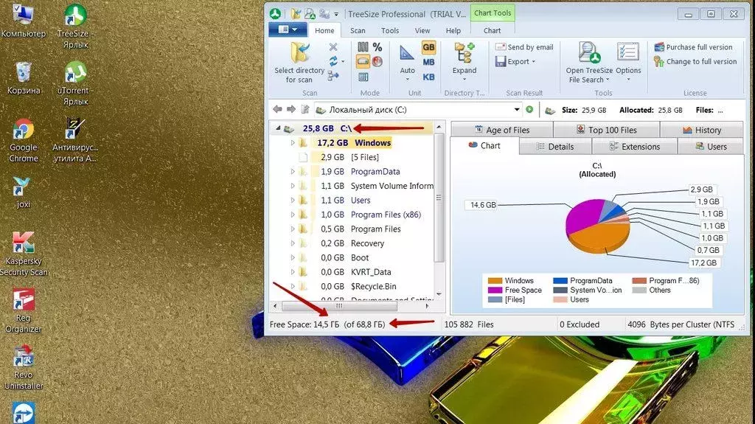755x424 pixels.
Task: Click the green go button beside path box
Action: [x=529, y=109]
